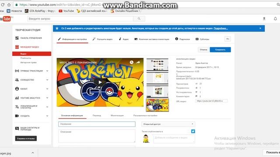Open Авторские права in sidebar
The image size is (280, 157).
tap(28, 62)
